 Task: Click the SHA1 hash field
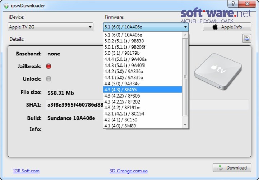(x=147, y=105)
